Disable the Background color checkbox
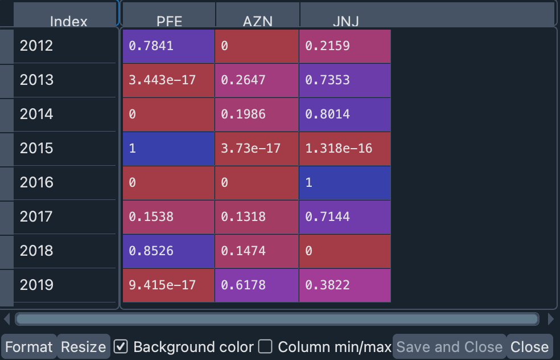Viewport: 560px width, 360px height. [121, 346]
